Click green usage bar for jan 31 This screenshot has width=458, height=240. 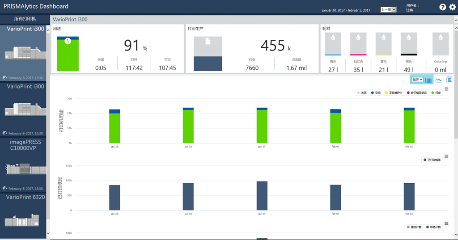click(262, 126)
